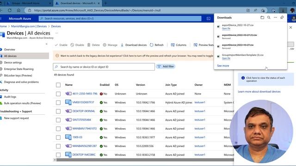Sort by Name column header
The width and height of the screenshot is (296, 166).
pyautogui.click(x=69, y=85)
